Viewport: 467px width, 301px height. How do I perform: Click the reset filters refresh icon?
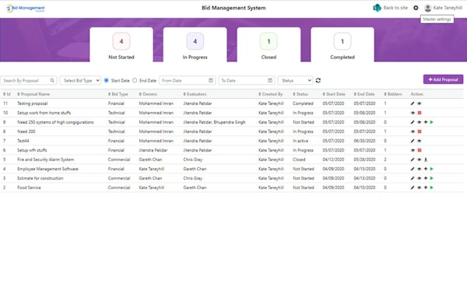pos(318,80)
